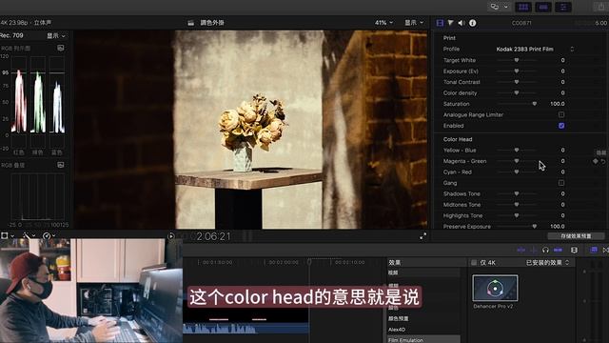Click the Exposure (Ev) slider handle

click(x=517, y=71)
